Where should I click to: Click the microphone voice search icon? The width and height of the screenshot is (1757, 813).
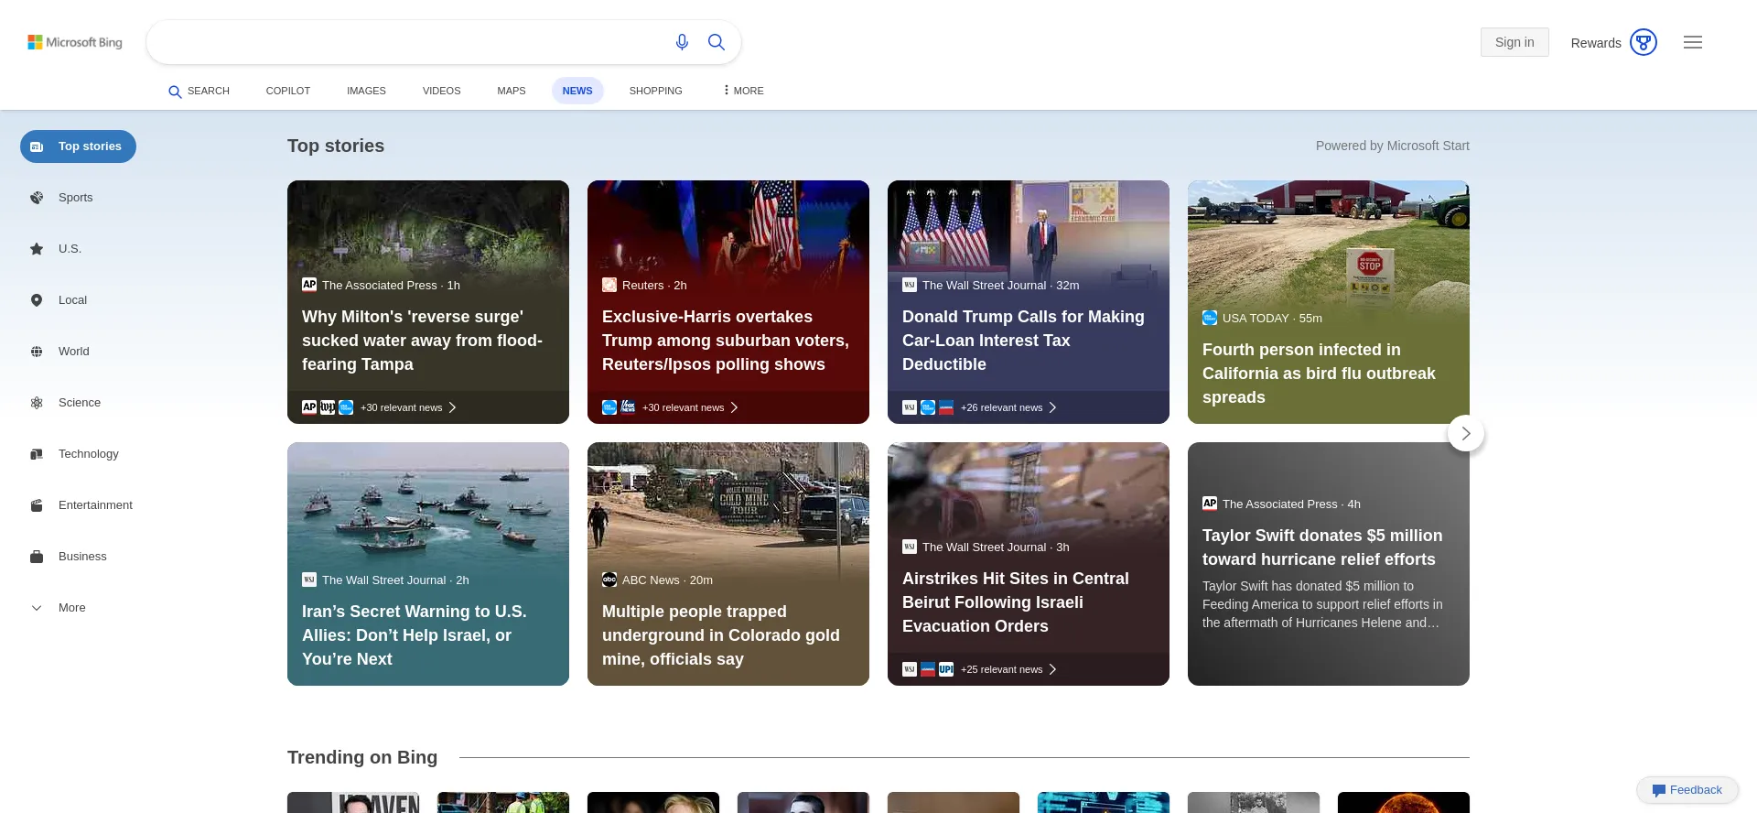point(682,42)
